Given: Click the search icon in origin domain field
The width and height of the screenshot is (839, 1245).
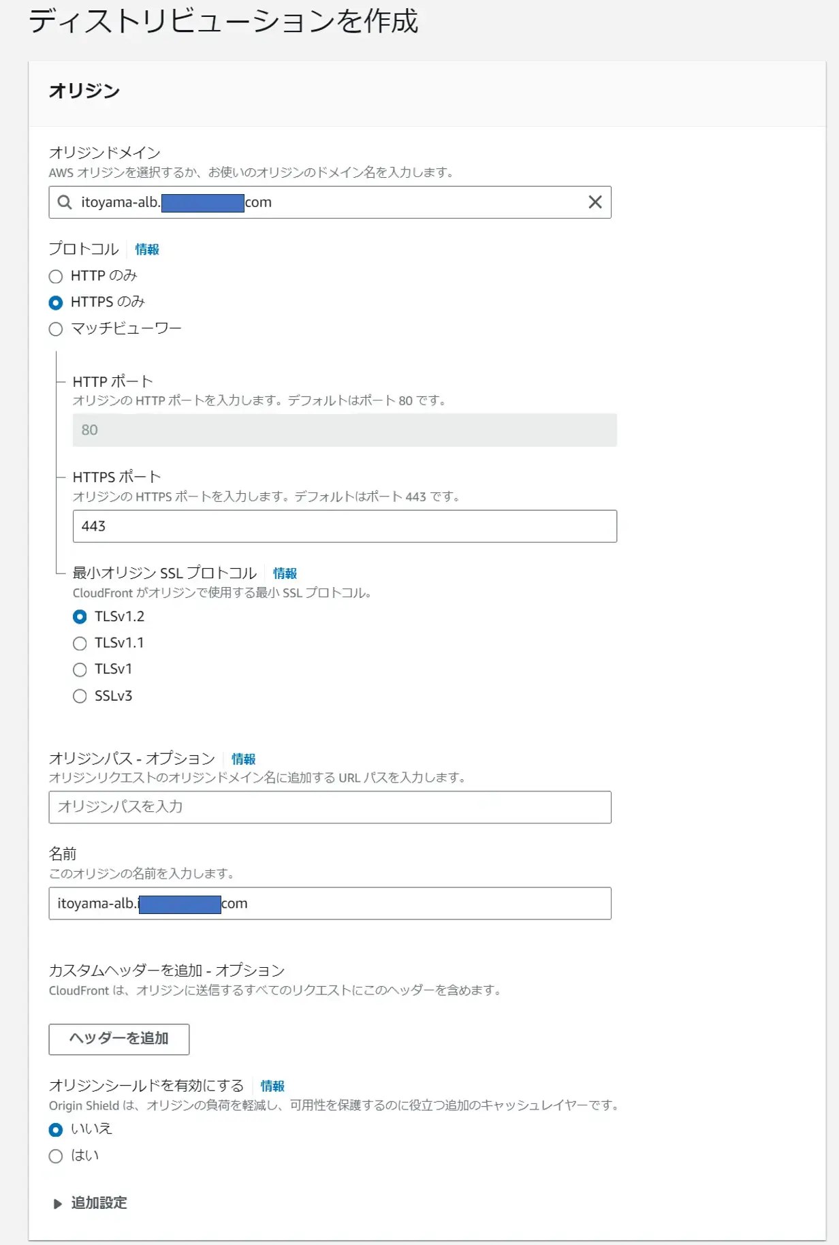Looking at the screenshot, I should (x=65, y=202).
